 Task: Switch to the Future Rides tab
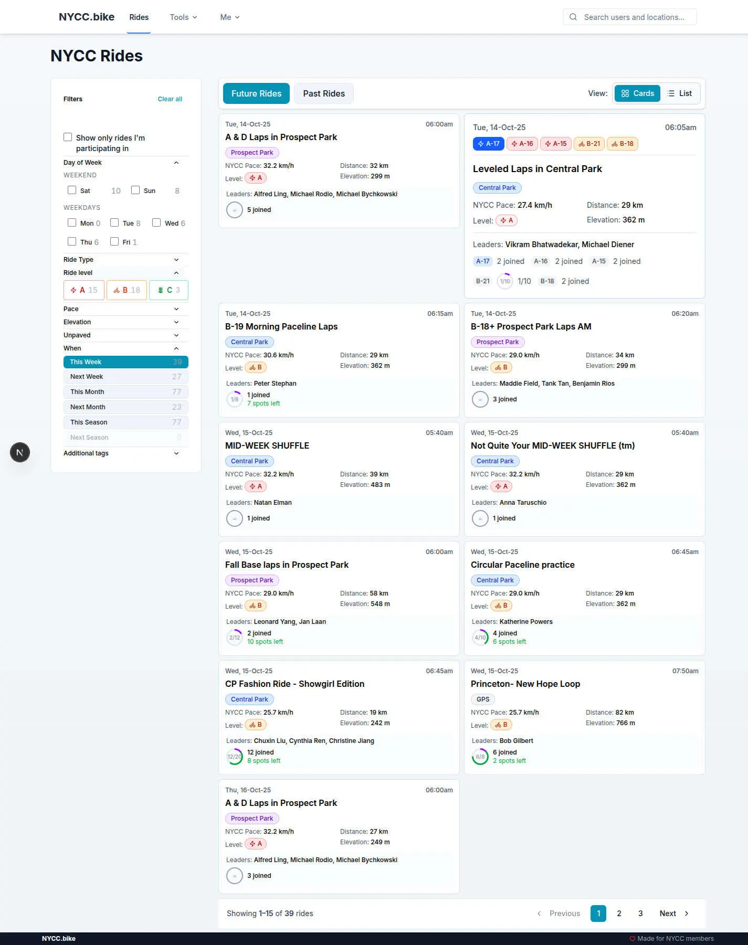click(x=256, y=93)
